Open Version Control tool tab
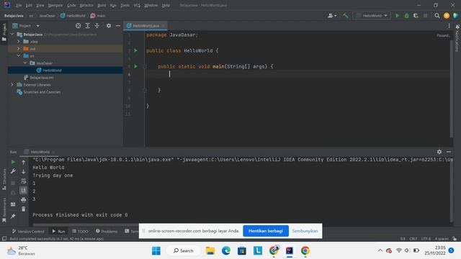 [28, 232]
